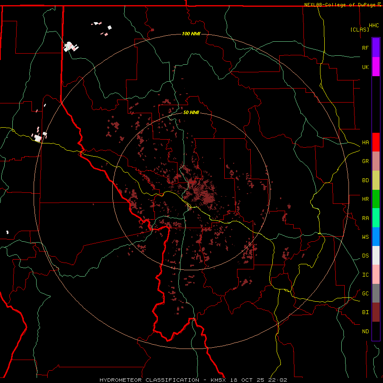Click the RA light green legend swatch
383x383 pixels.
click(x=376, y=218)
